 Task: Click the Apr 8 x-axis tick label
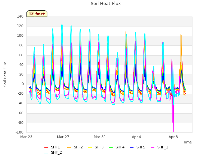click(x=173, y=137)
